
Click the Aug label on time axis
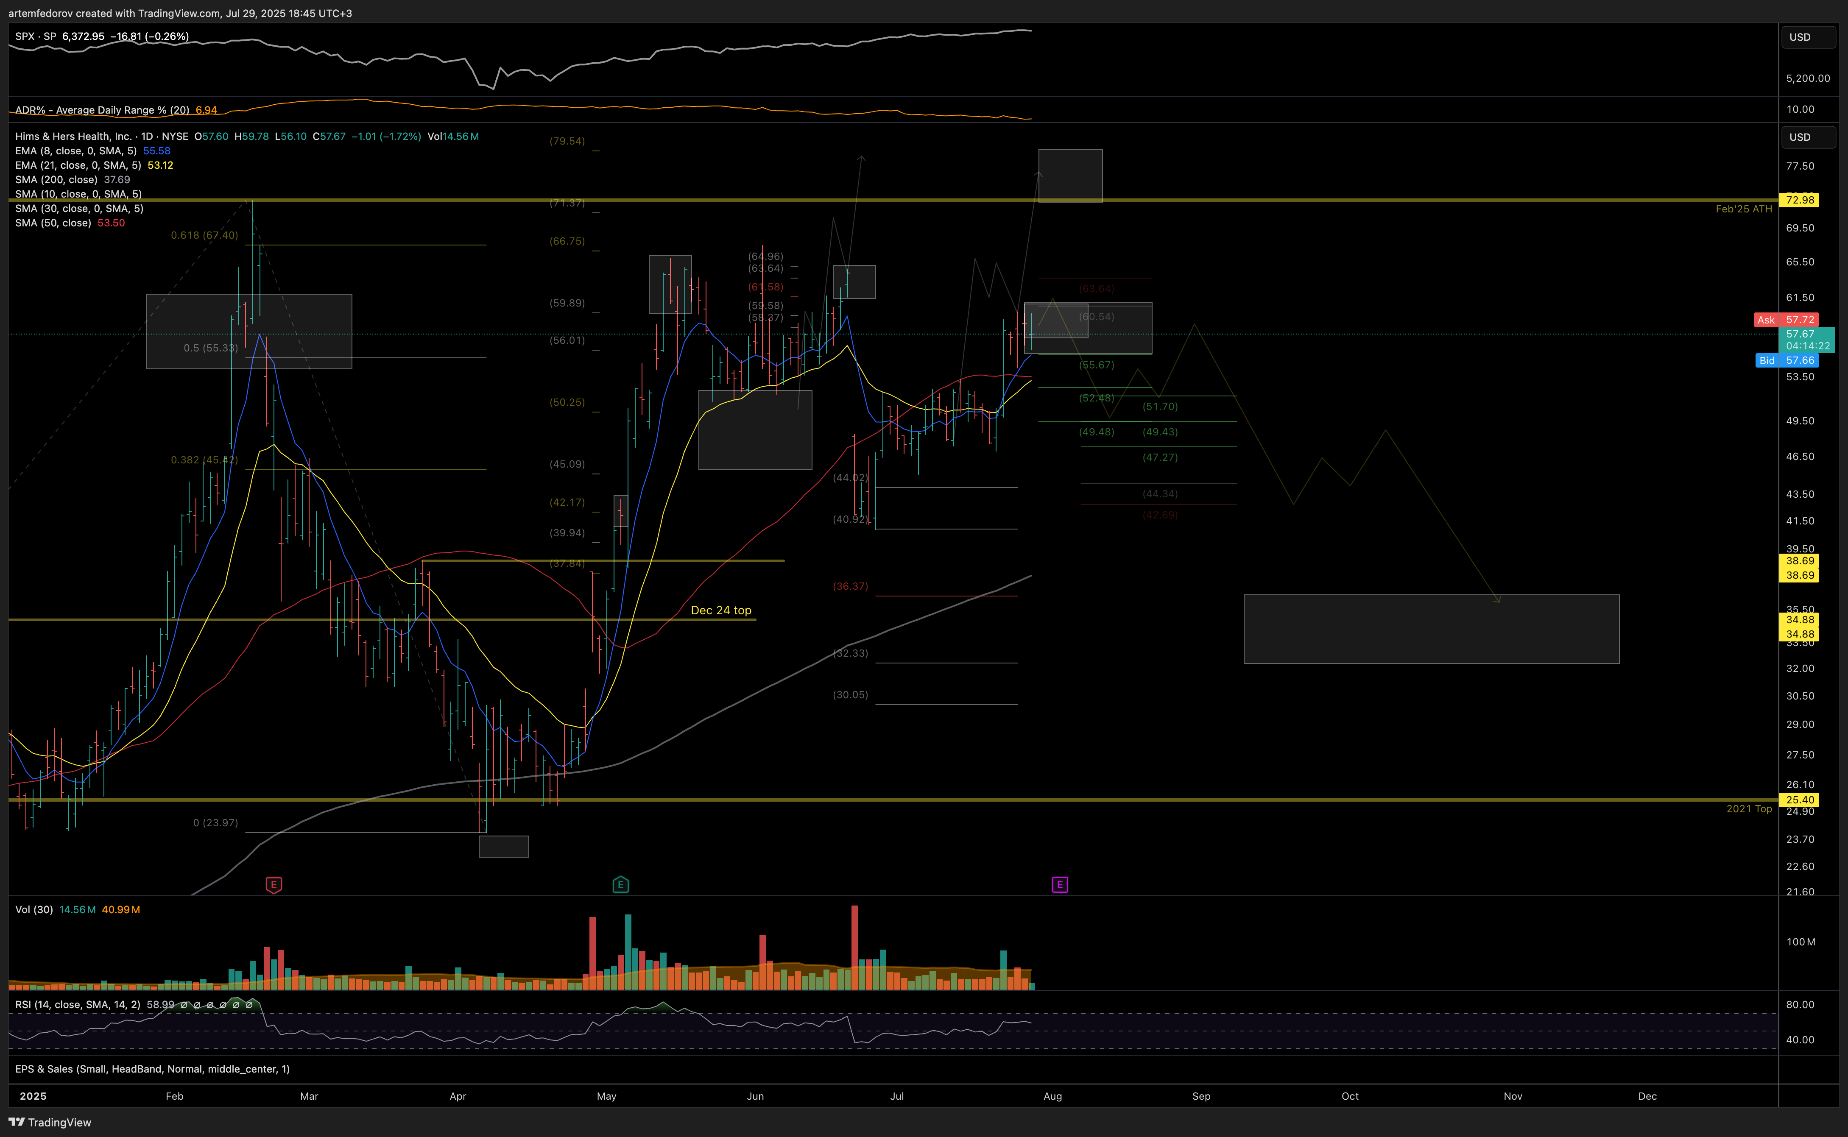(x=1052, y=1095)
